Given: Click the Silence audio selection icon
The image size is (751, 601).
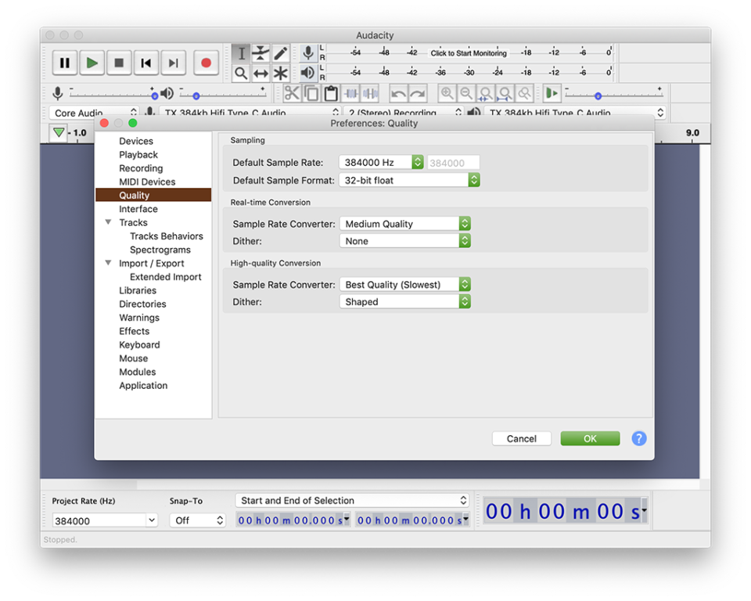Looking at the screenshot, I should 370,93.
